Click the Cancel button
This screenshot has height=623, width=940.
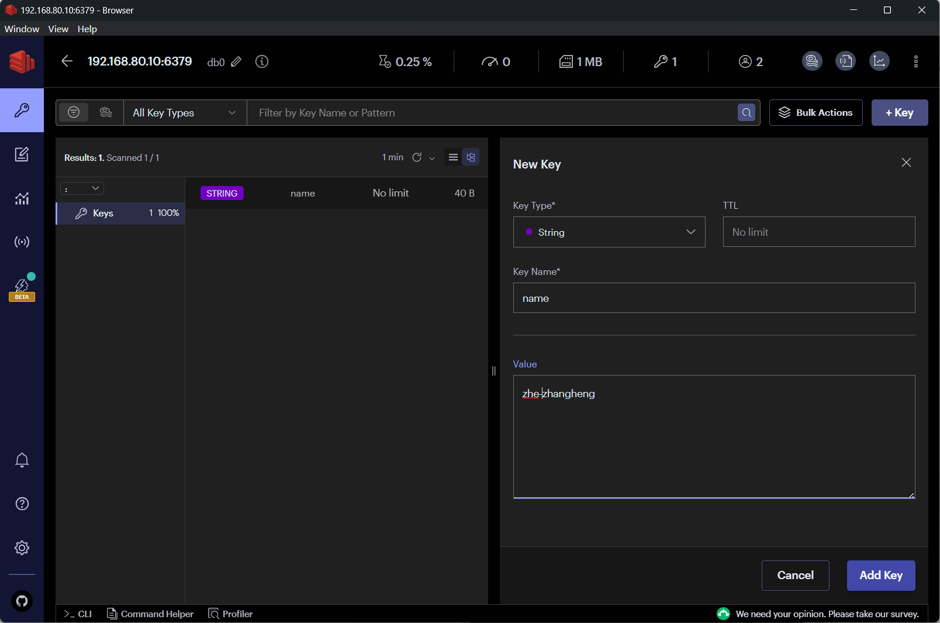coord(795,576)
